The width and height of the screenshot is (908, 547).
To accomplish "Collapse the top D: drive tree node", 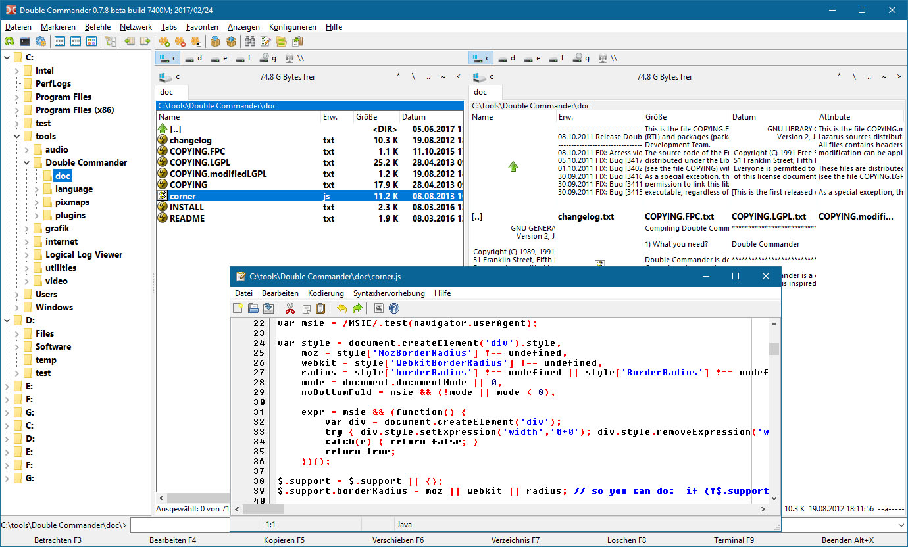I will [x=7, y=320].
